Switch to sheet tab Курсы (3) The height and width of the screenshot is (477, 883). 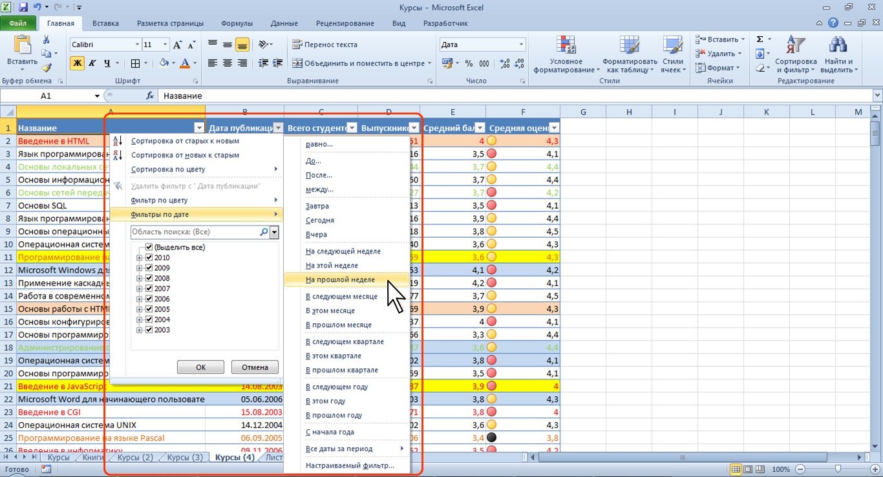[185, 458]
